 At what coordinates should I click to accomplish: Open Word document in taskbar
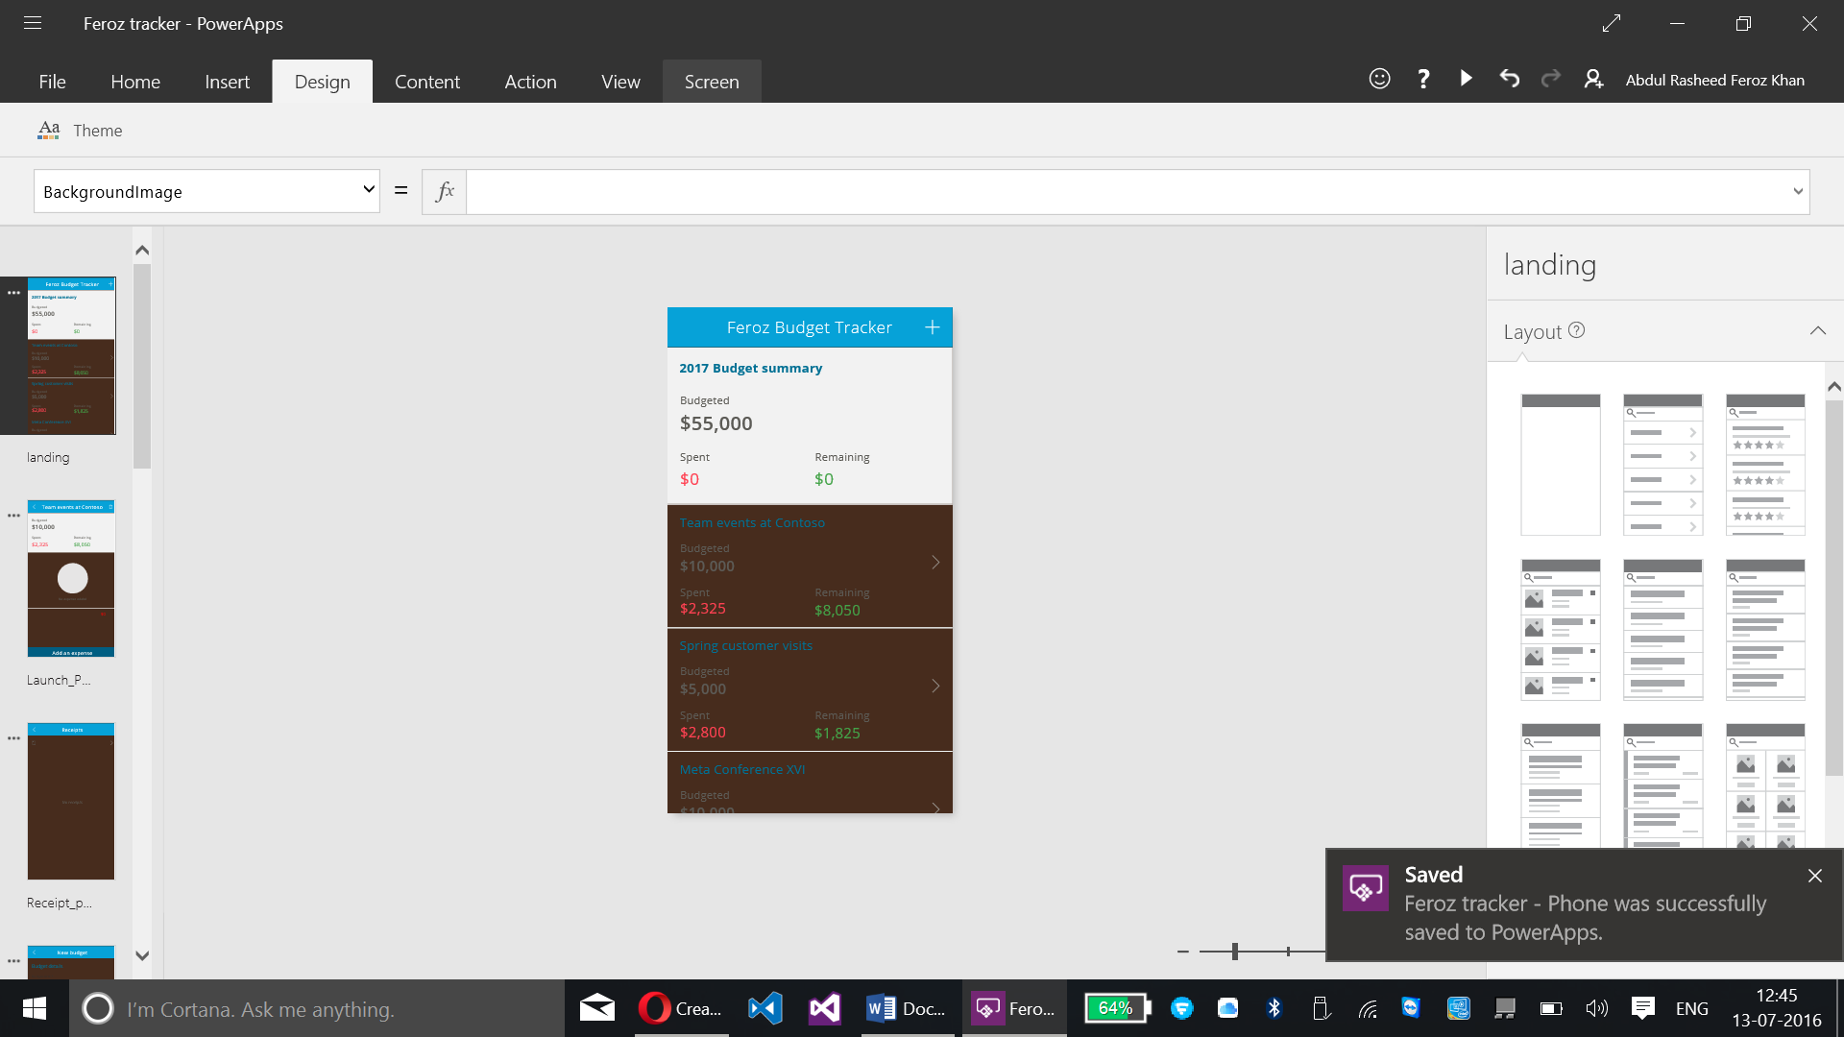point(907,1008)
